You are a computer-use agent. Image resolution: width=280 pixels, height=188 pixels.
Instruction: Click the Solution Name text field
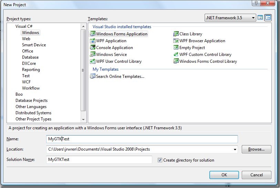coord(99,160)
